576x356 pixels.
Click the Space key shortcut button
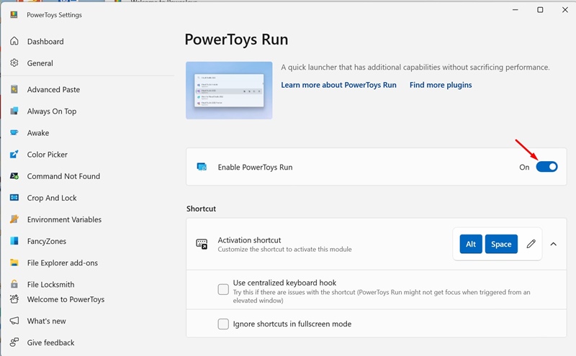click(x=501, y=244)
